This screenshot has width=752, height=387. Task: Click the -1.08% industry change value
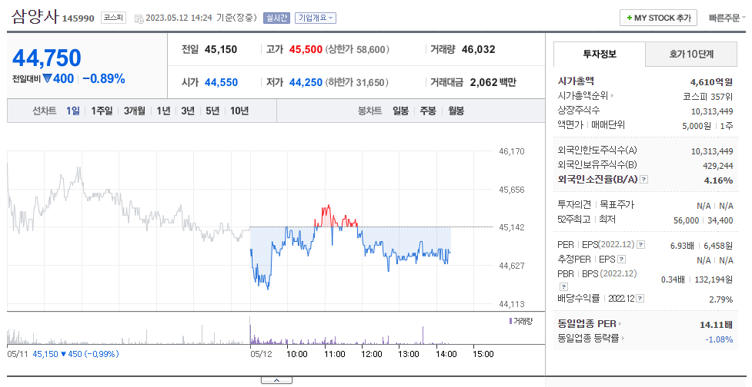(x=719, y=339)
